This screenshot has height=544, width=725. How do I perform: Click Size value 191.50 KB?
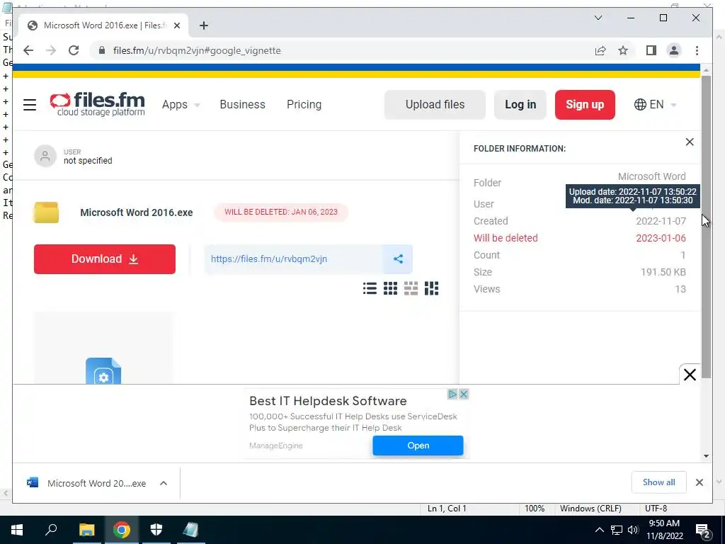[x=663, y=272]
